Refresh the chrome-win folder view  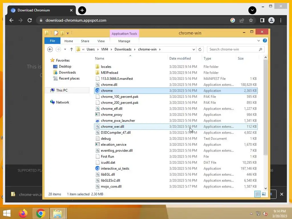(200, 49)
